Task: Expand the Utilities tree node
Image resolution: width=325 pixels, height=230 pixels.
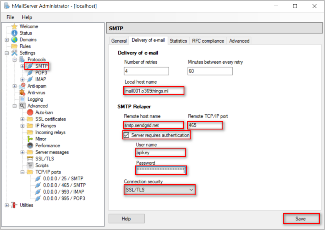Action: coord(7,205)
